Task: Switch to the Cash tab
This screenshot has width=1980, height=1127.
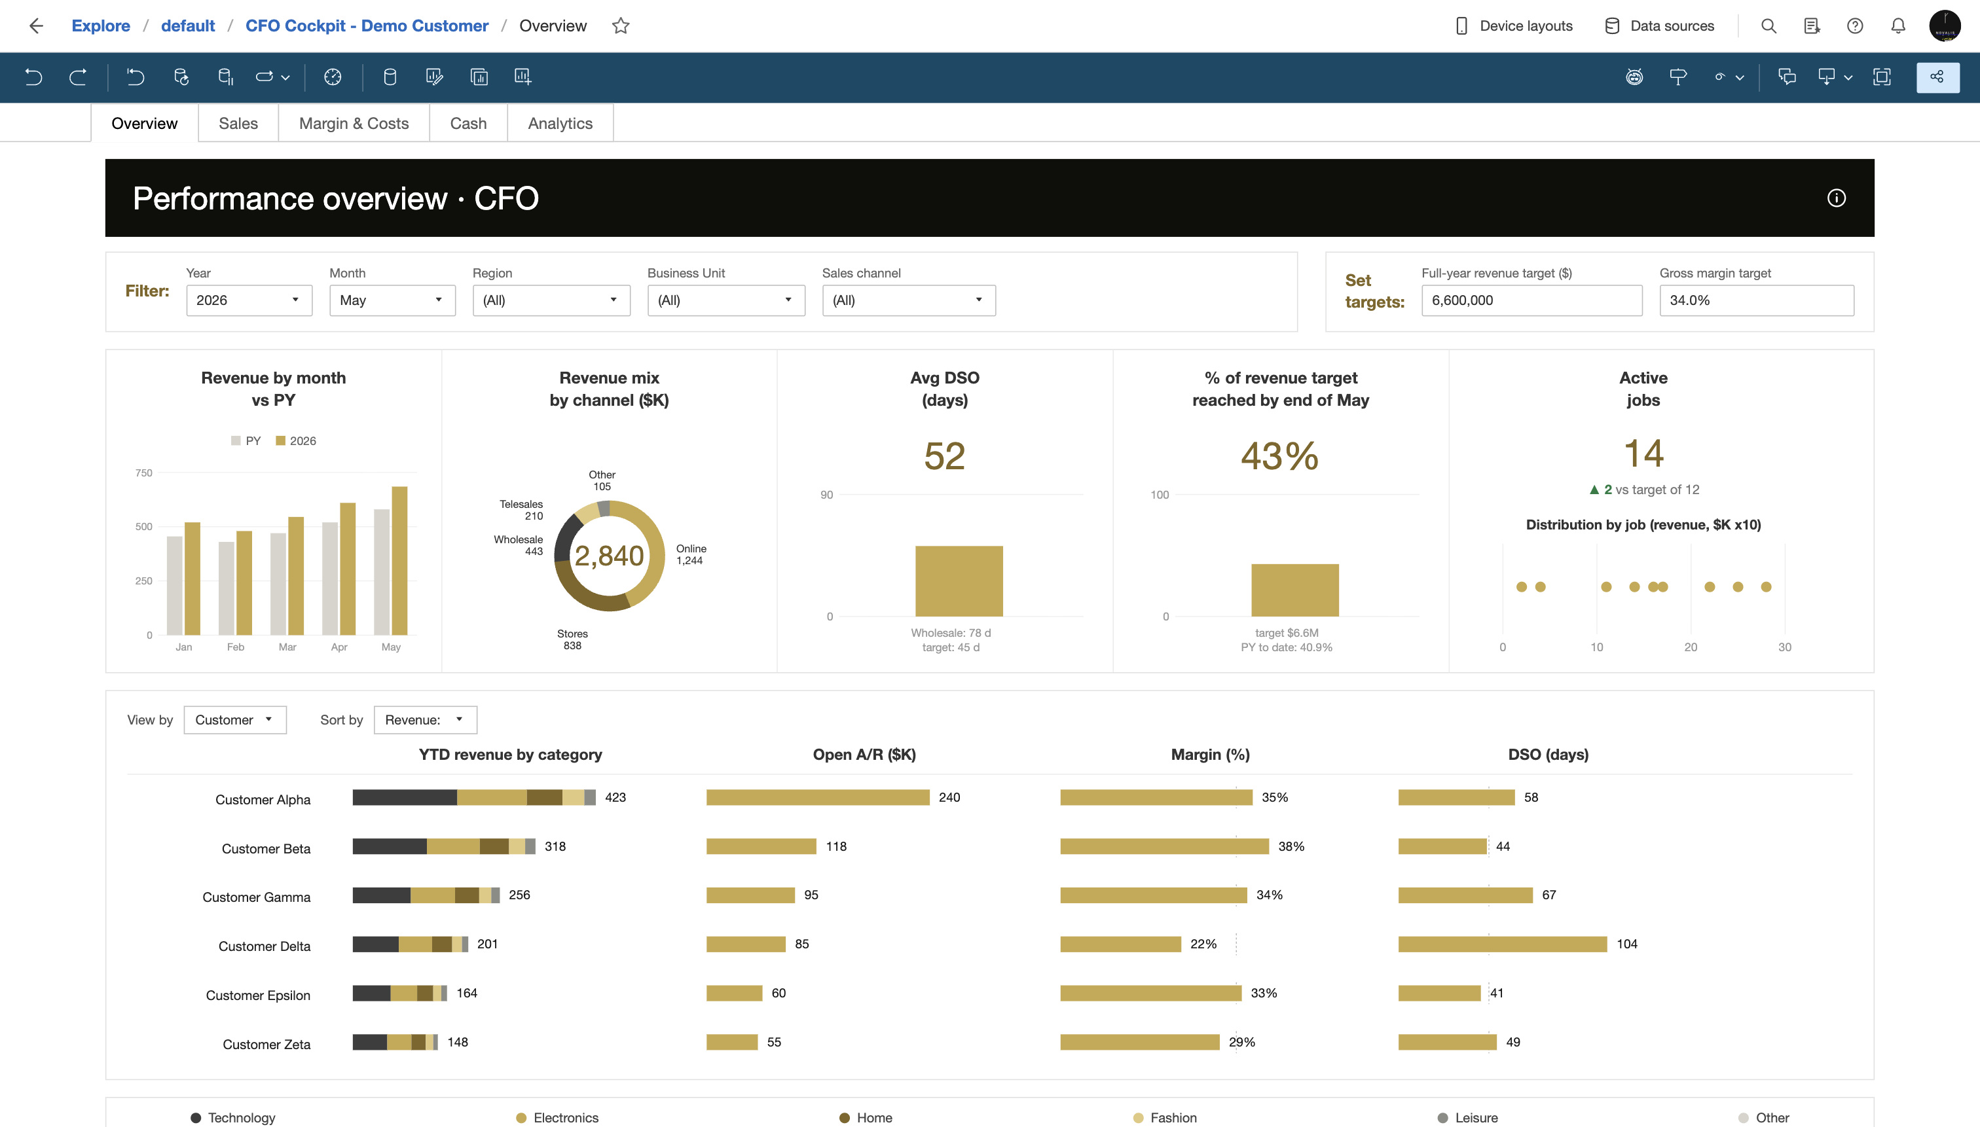Action: [468, 123]
